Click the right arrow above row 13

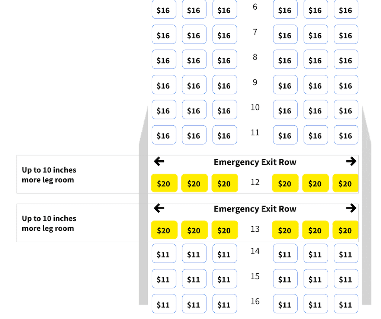(x=351, y=208)
